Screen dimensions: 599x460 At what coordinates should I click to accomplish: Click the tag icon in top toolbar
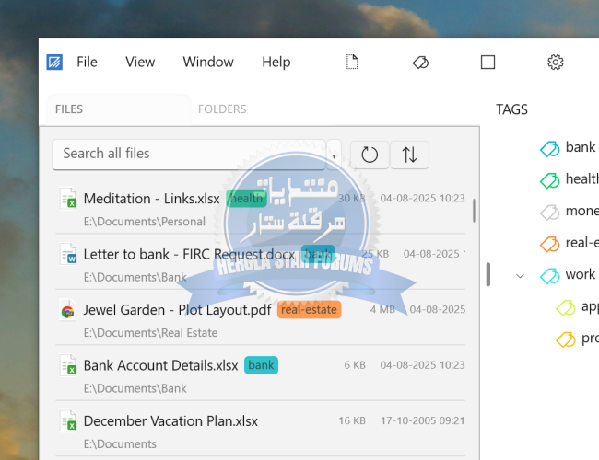(x=420, y=63)
